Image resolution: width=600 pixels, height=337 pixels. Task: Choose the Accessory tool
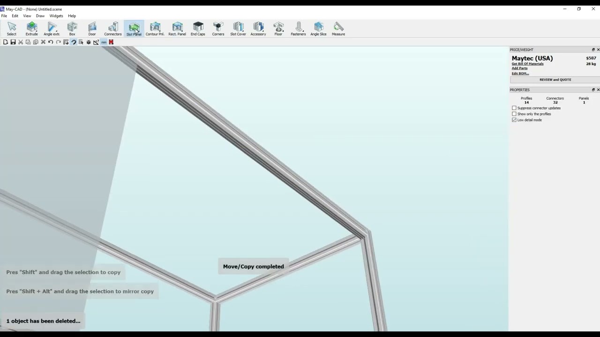coord(258,29)
